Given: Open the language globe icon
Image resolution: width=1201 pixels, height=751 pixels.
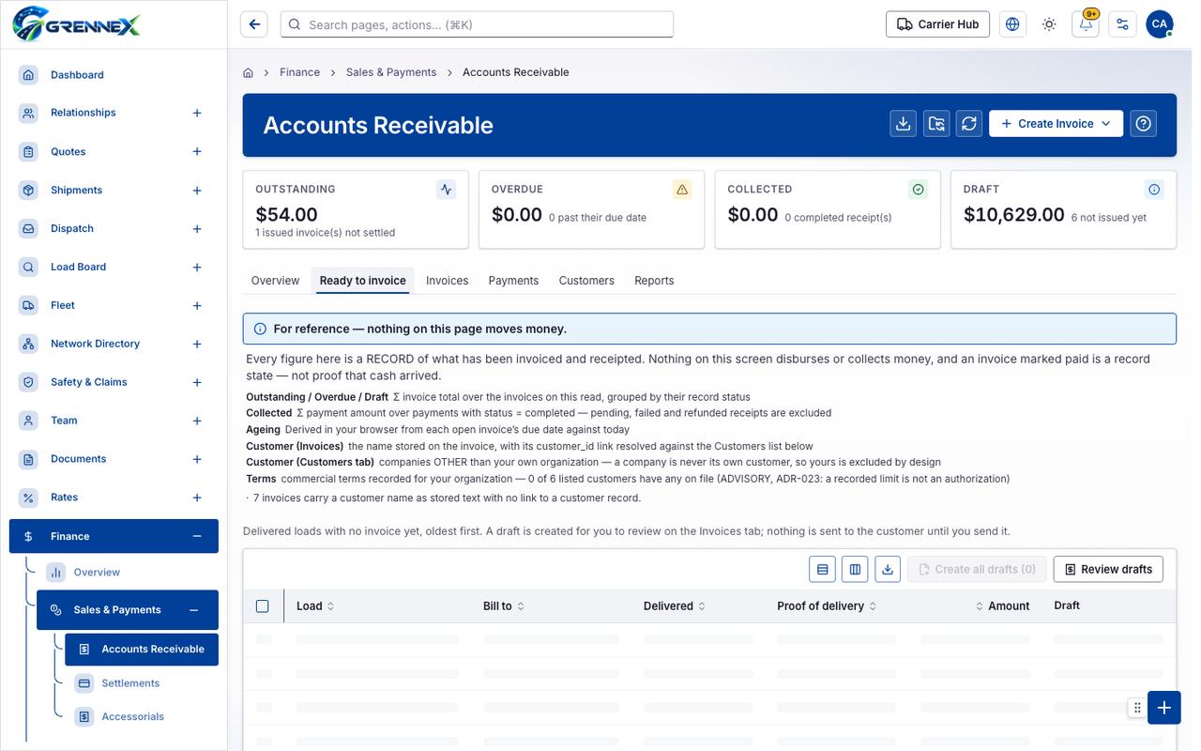Looking at the screenshot, I should point(1012,24).
